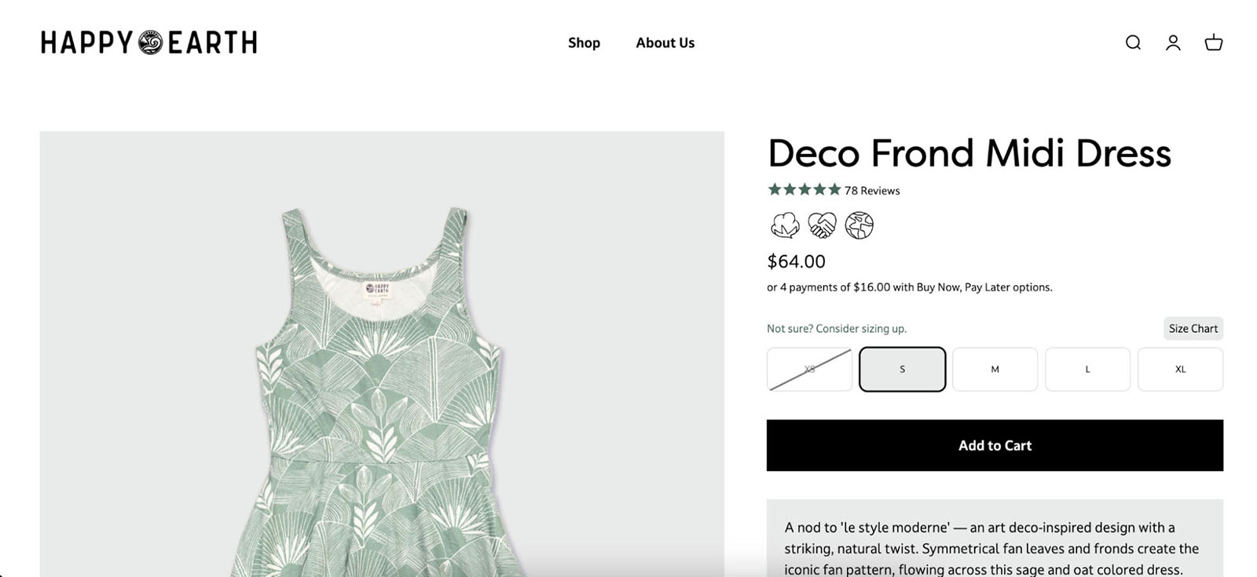Click the green dress product image
Viewport: 1257px width, 577px height.
(381, 377)
